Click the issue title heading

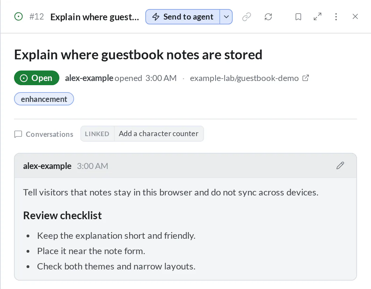(138, 55)
